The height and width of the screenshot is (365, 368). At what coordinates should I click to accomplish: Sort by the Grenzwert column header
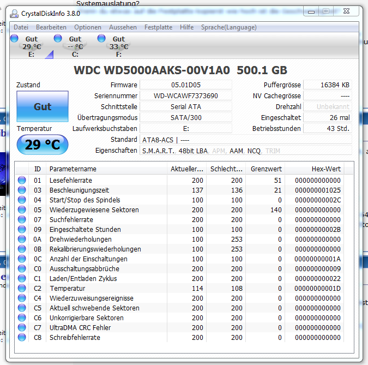coord(266,169)
